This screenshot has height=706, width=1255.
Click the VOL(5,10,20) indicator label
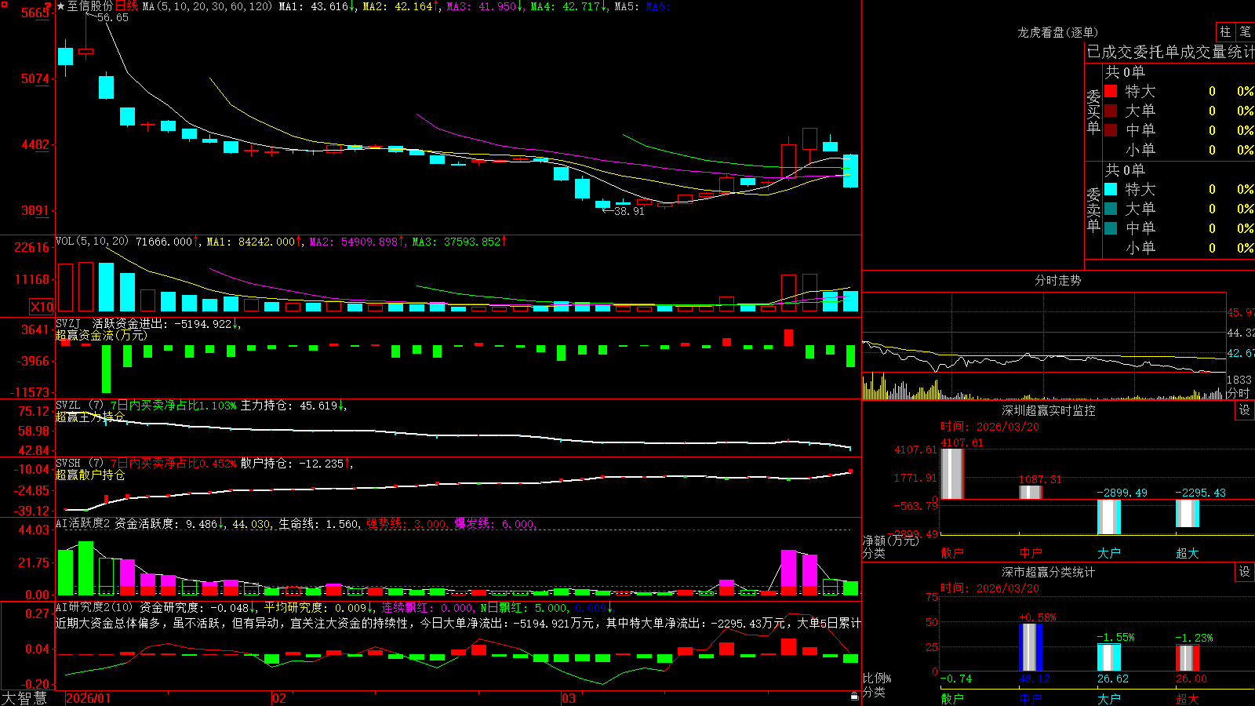[92, 242]
